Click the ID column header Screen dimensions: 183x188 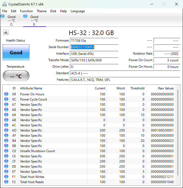(14, 88)
